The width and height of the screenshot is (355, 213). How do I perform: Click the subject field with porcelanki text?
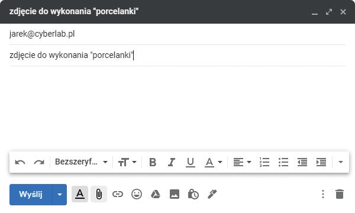click(x=177, y=55)
